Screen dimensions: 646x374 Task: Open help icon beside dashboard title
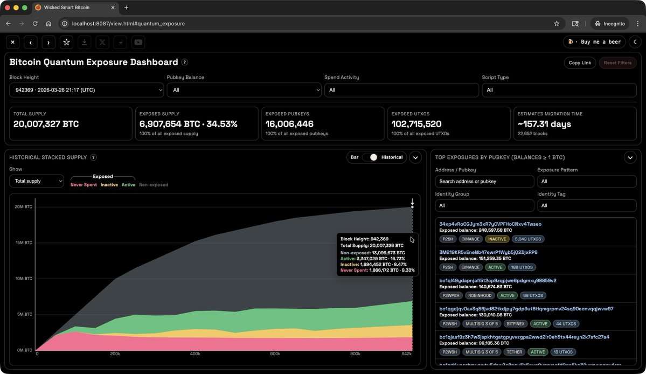coord(185,63)
